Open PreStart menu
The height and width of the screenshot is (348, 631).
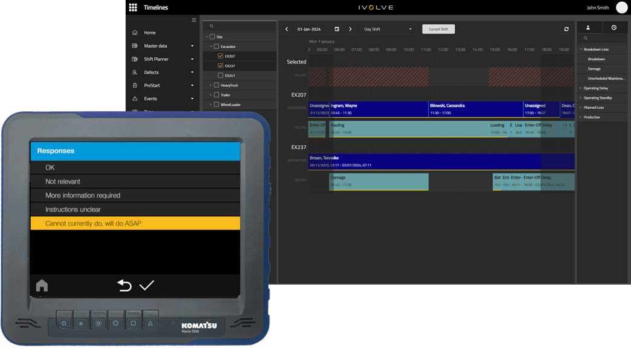pos(152,85)
